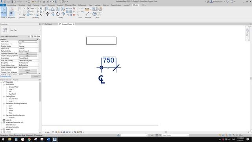This screenshot has width=252, height=142.
Task: Click the red Delete X icon
Action: coord(74,15)
